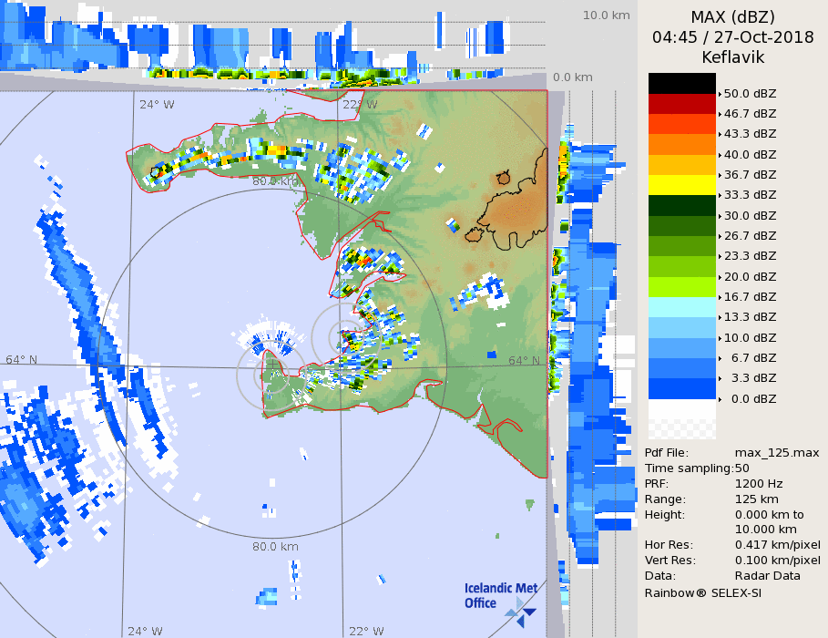Click the Rainbow SELEX-SI label
828x638 pixels.
[702, 592]
